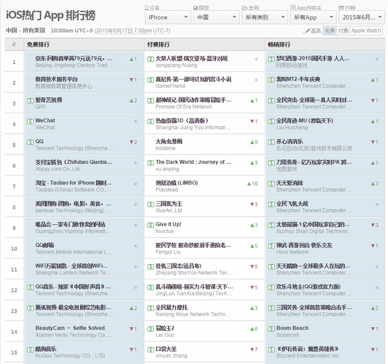
Task: Click in-app purchase icon beside WeChat
Action: tap(30, 121)
